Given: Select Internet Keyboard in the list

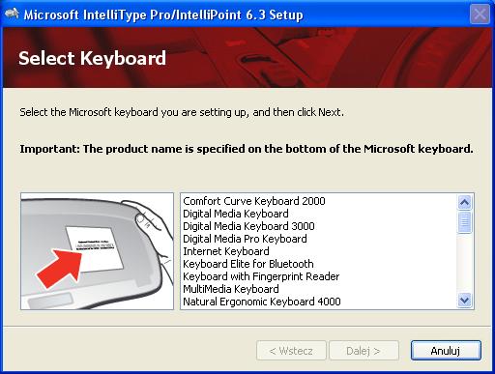Looking at the screenshot, I should tap(226, 251).
